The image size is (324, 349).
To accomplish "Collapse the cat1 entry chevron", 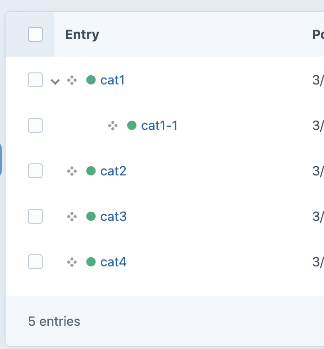I will click(55, 82).
